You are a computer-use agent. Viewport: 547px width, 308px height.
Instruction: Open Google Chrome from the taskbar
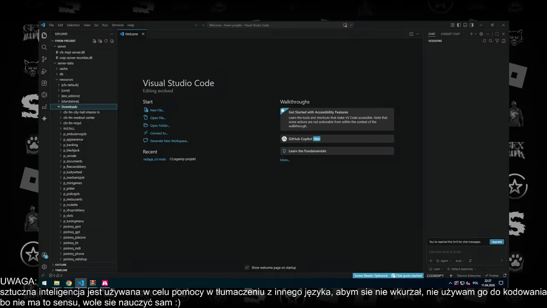(68, 283)
